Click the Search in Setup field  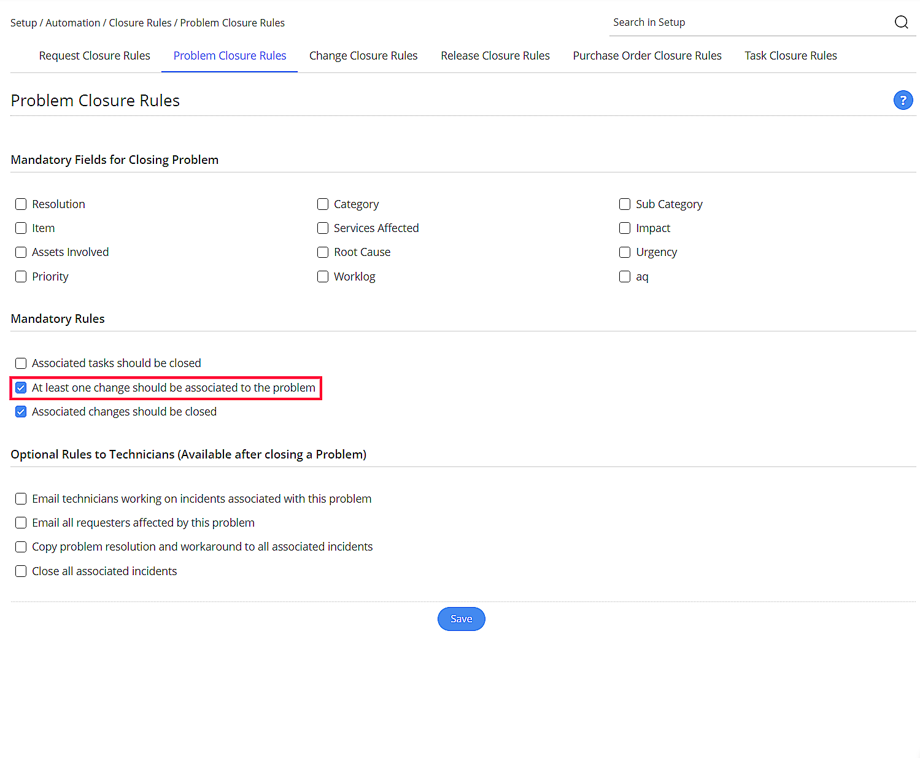click(x=749, y=23)
